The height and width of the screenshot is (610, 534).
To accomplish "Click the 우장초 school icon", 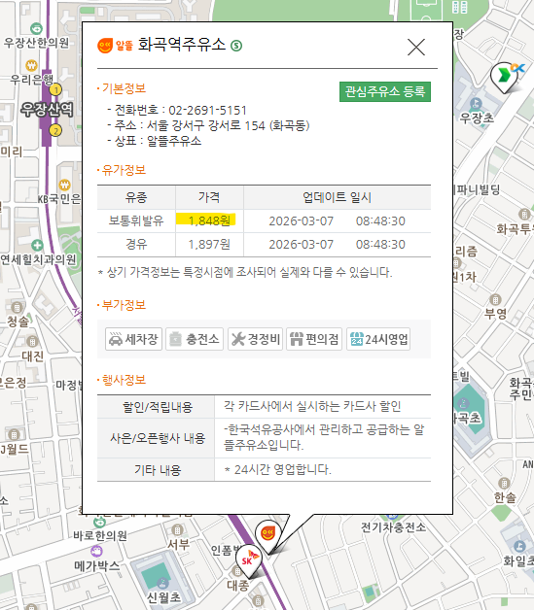I will 476,104.
